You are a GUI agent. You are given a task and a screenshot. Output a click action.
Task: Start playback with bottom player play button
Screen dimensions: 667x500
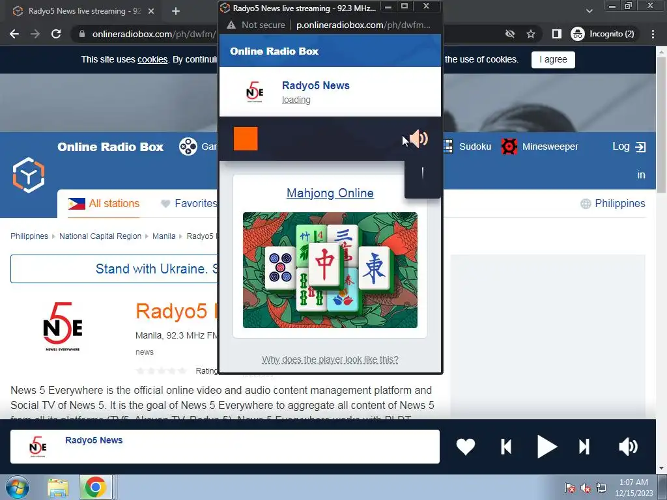(546, 447)
